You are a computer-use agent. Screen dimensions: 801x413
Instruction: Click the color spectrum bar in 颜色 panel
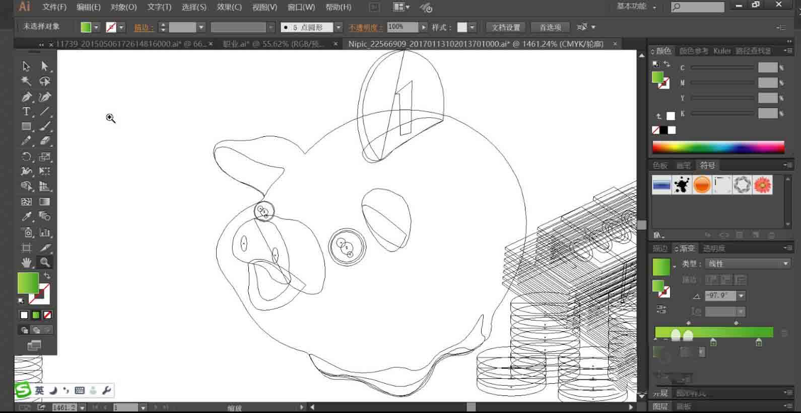[x=718, y=147]
